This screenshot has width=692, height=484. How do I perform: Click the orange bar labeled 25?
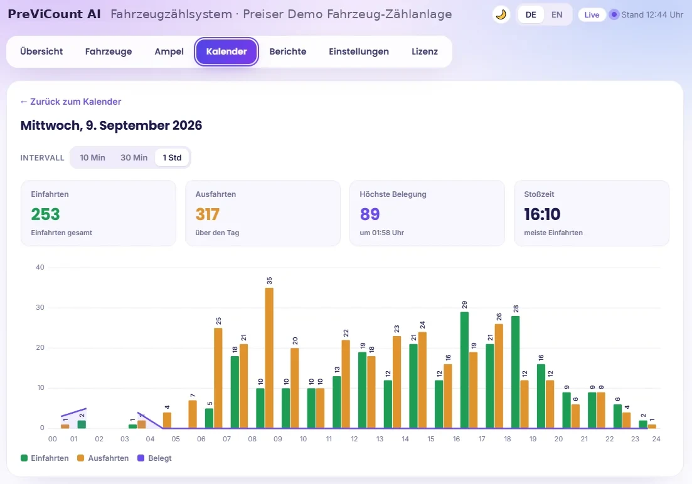[x=218, y=377]
